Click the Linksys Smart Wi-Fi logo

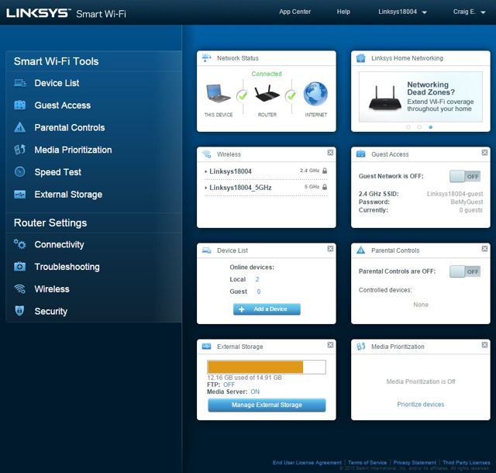tap(66, 13)
